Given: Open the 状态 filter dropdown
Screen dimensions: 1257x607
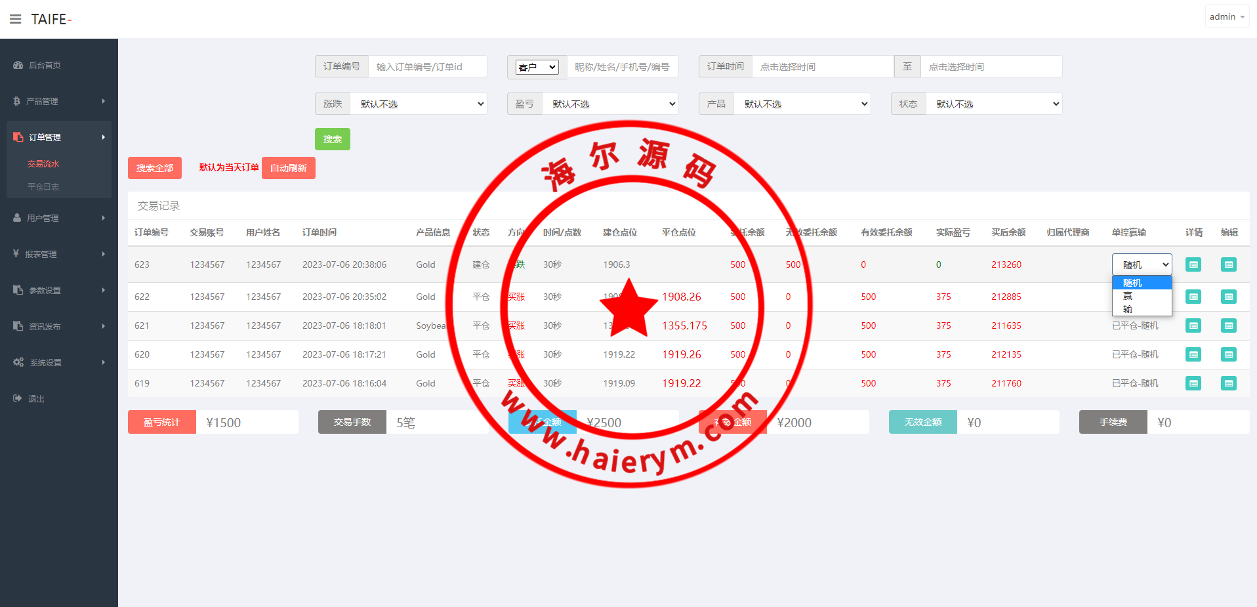Looking at the screenshot, I should point(994,104).
